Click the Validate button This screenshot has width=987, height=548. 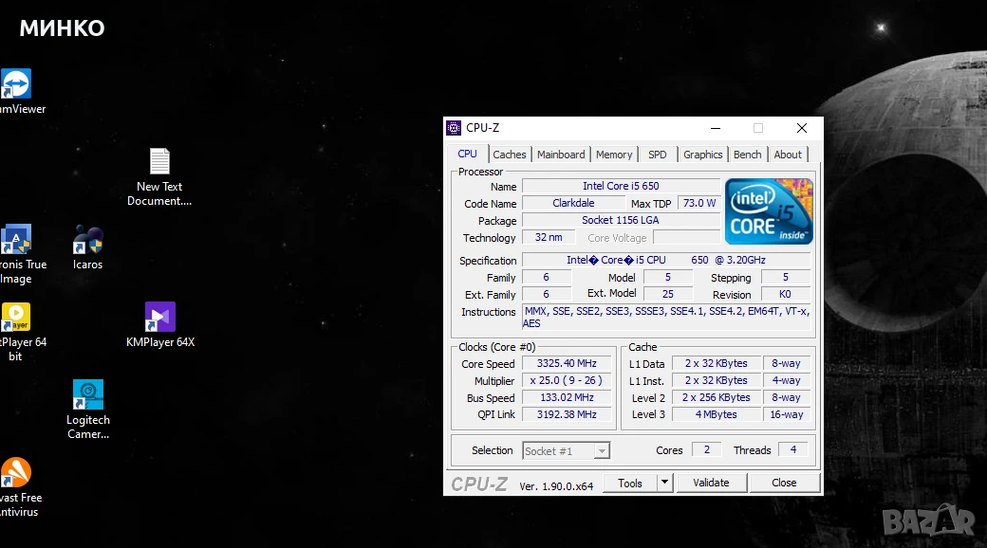pyautogui.click(x=711, y=484)
